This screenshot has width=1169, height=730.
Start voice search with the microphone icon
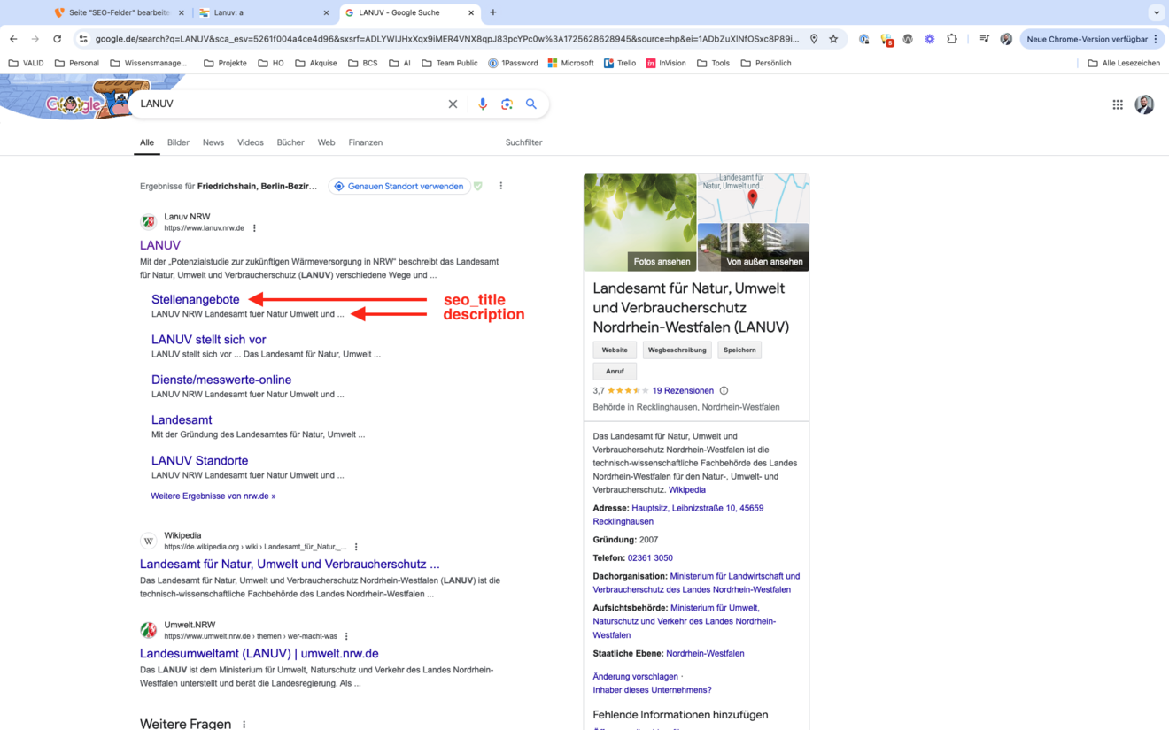tap(483, 104)
